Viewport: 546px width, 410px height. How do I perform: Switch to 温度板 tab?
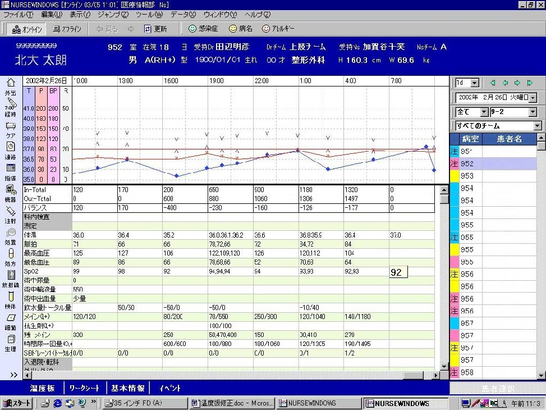pos(43,388)
